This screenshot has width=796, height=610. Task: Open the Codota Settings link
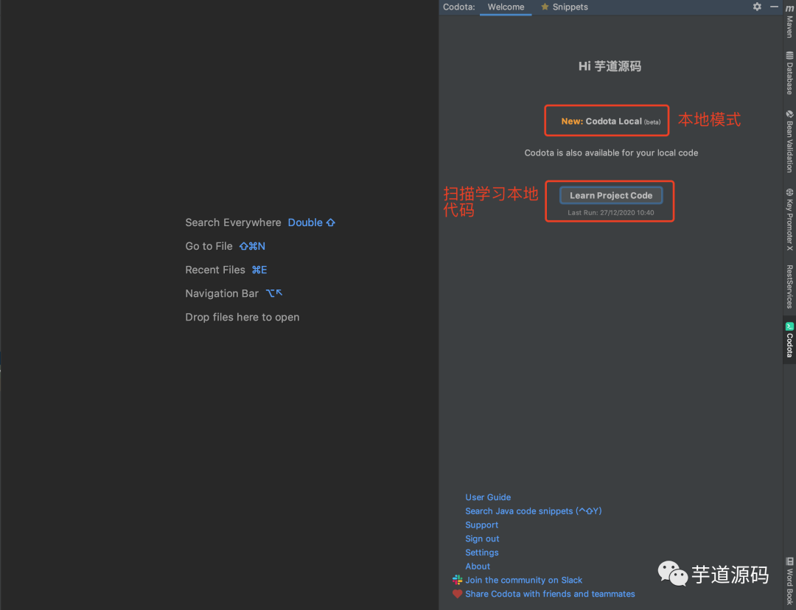tap(482, 552)
